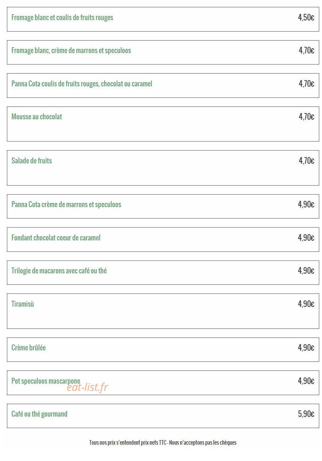
Task: Click the 5,90€ price of Café gourmand
Action: (x=306, y=414)
